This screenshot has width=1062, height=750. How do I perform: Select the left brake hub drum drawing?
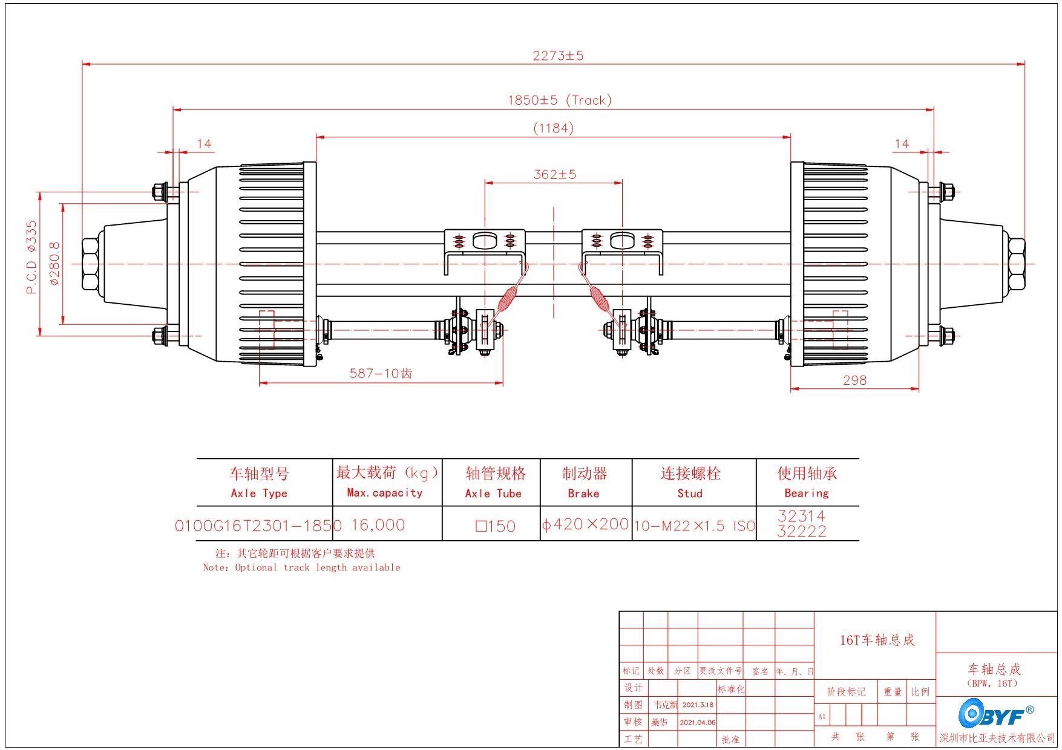[260, 260]
